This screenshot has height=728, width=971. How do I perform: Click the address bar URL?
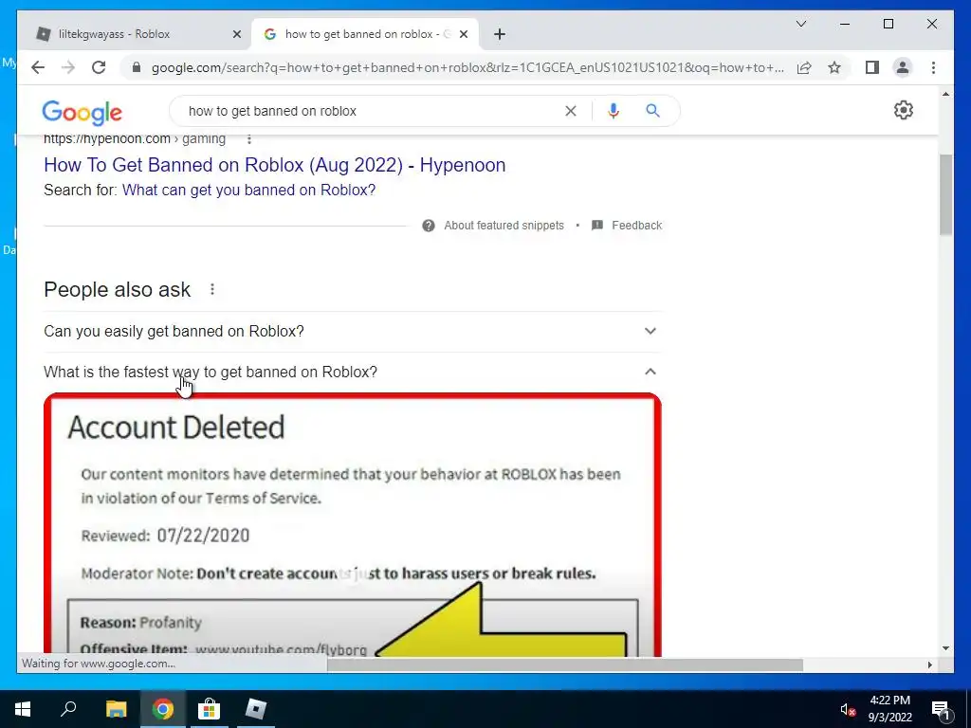(467, 67)
